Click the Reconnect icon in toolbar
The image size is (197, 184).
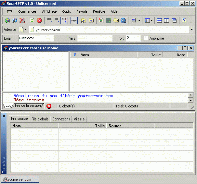tap(15, 20)
